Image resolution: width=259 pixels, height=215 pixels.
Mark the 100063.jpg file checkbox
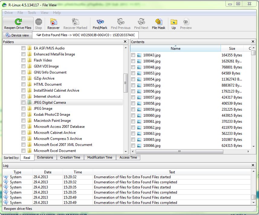coord(133,134)
